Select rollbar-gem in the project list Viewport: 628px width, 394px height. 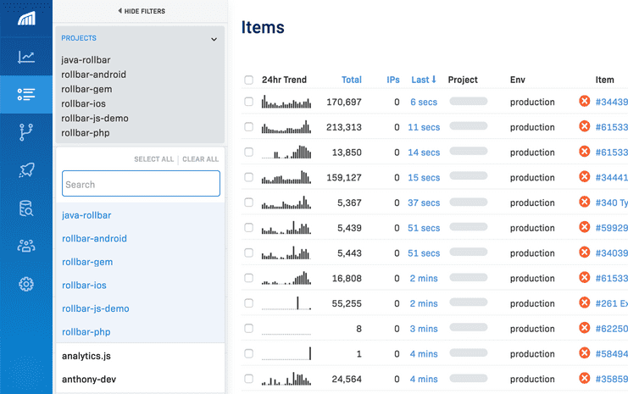click(x=87, y=262)
